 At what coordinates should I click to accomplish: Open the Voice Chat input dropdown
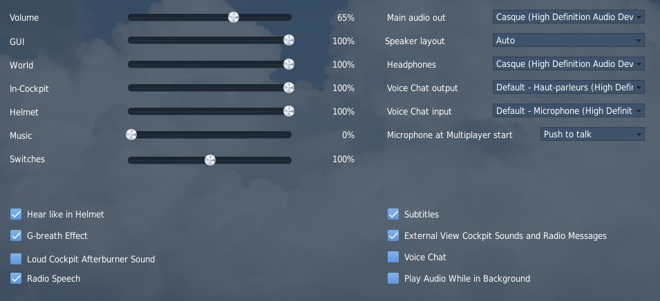coord(568,110)
